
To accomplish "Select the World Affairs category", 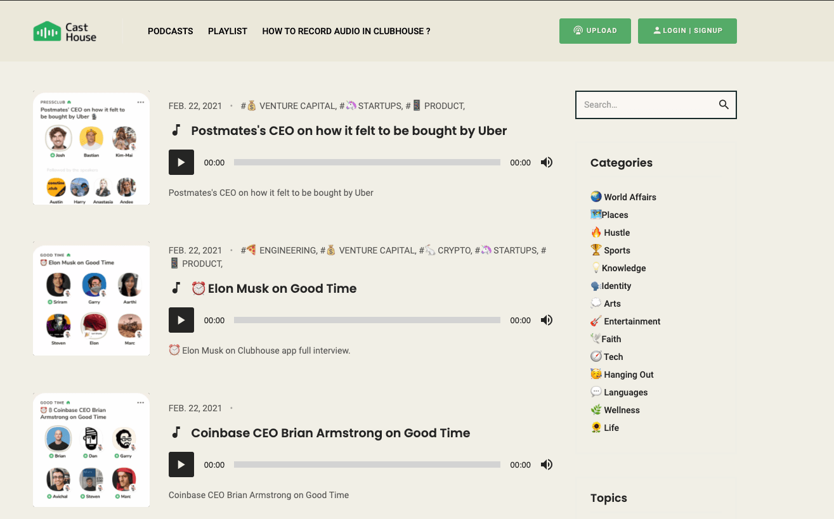I will [x=629, y=197].
